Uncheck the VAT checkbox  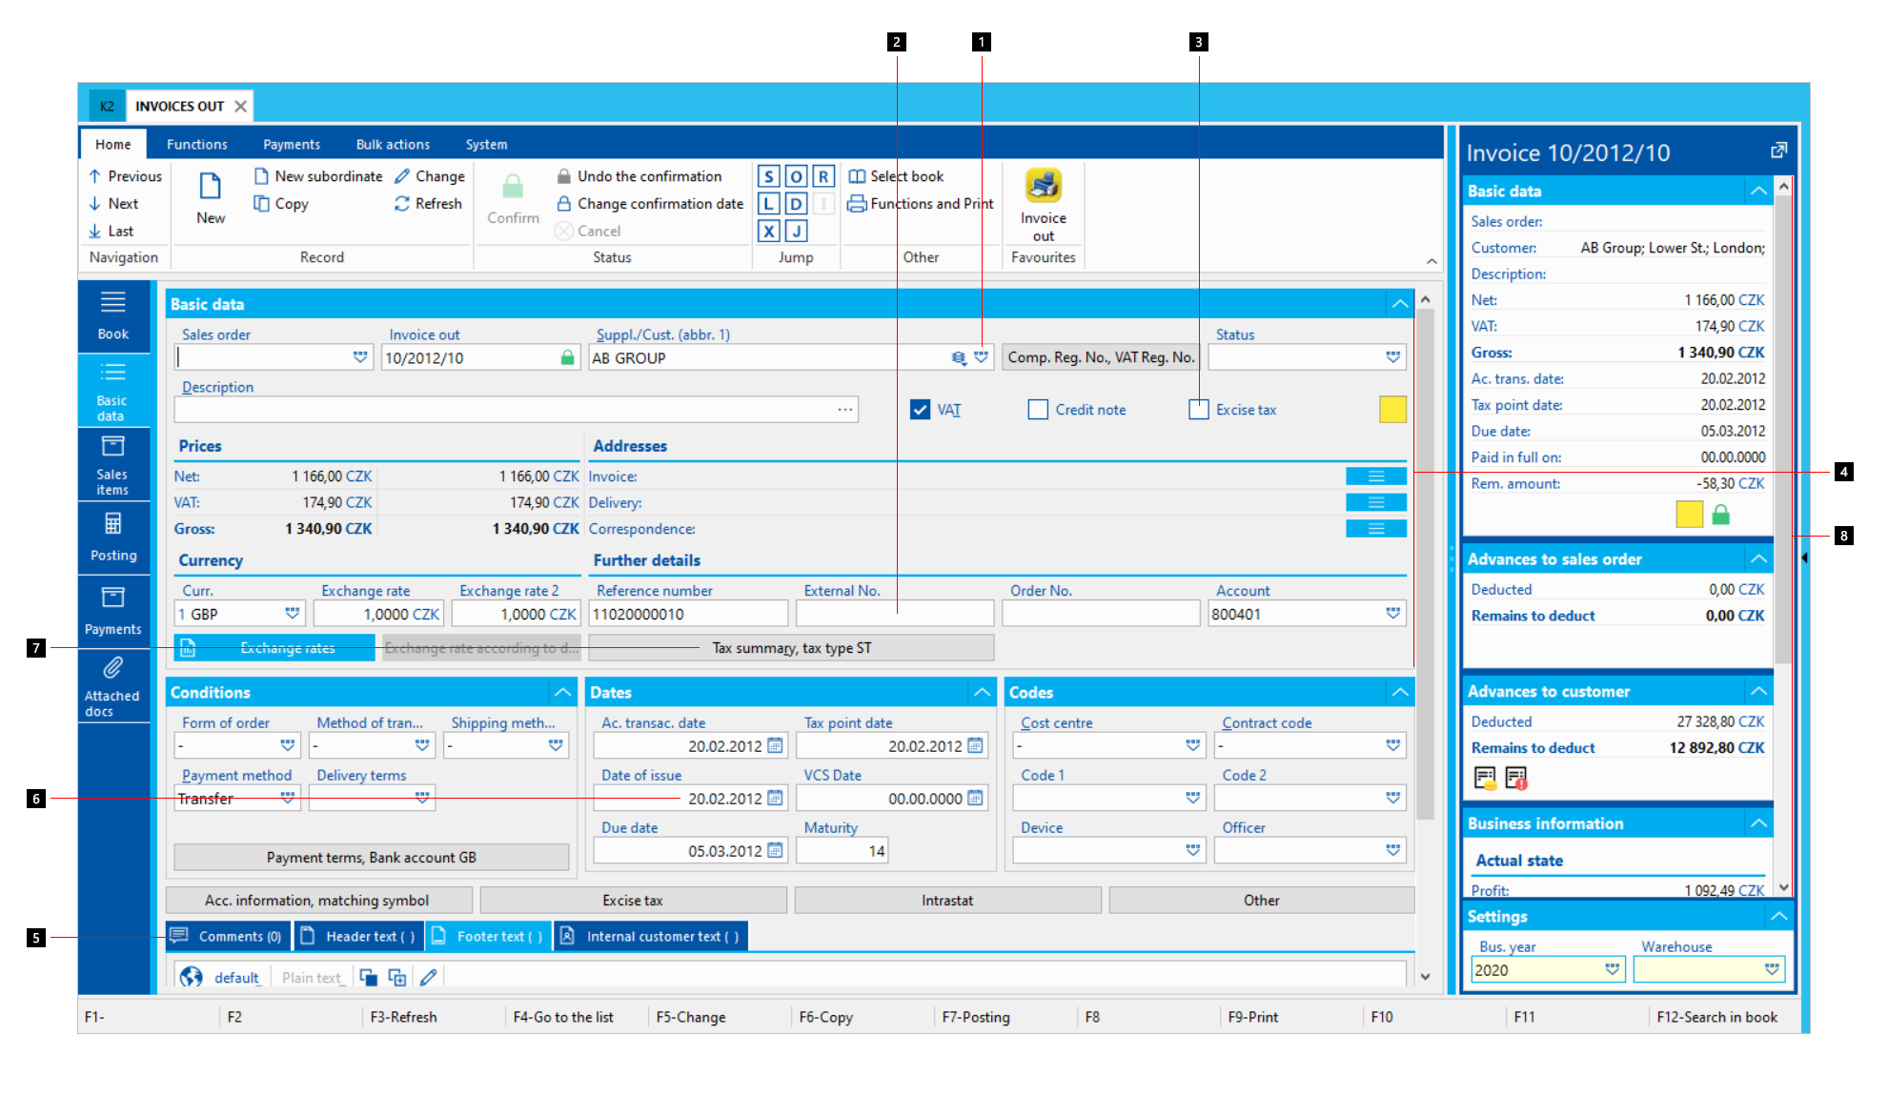coord(920,410)
